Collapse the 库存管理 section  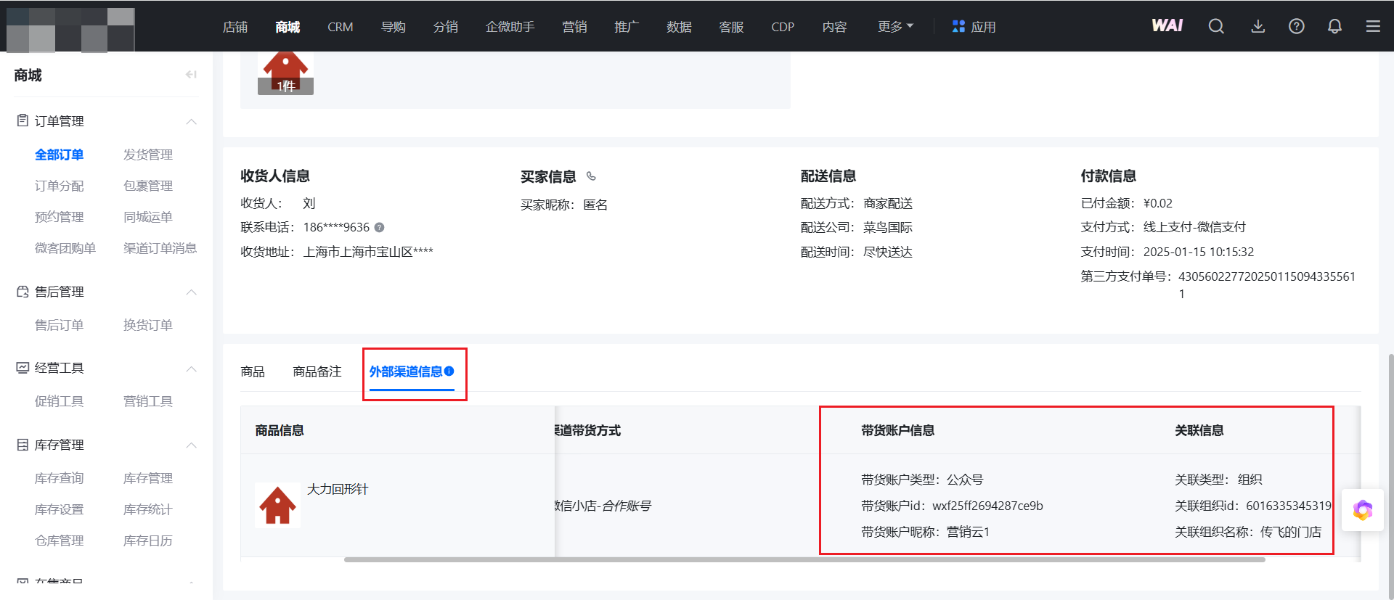[191, 445]
